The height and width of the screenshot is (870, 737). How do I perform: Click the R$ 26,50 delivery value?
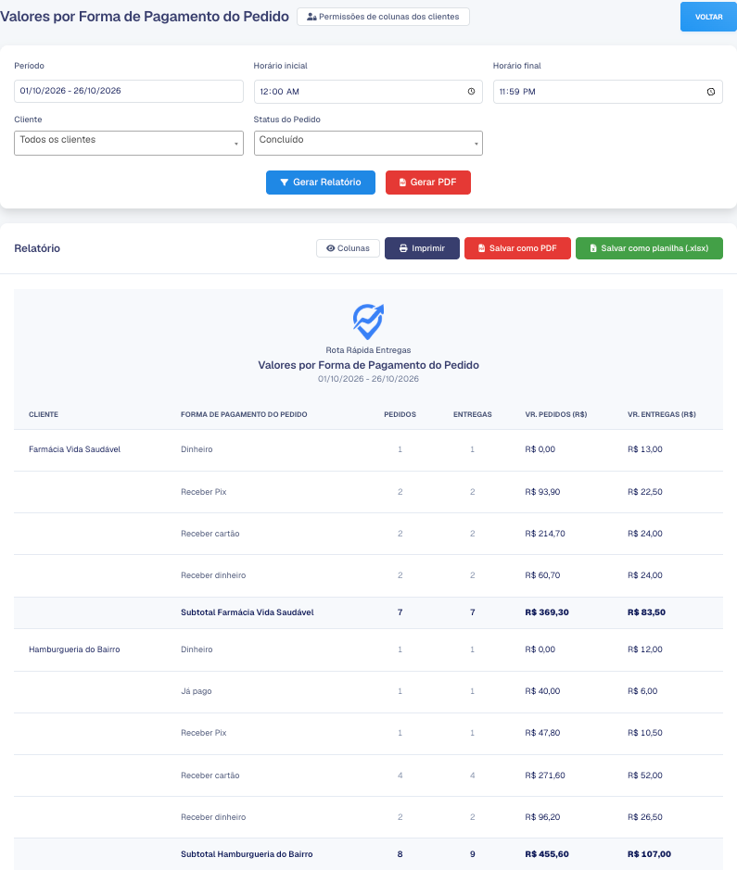(x=645, y=817)
